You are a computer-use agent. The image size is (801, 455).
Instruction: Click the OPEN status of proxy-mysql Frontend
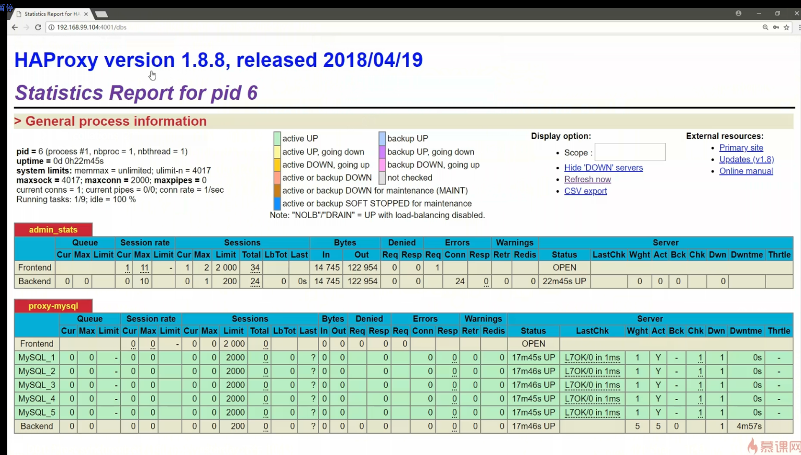[x=533, y=344]
